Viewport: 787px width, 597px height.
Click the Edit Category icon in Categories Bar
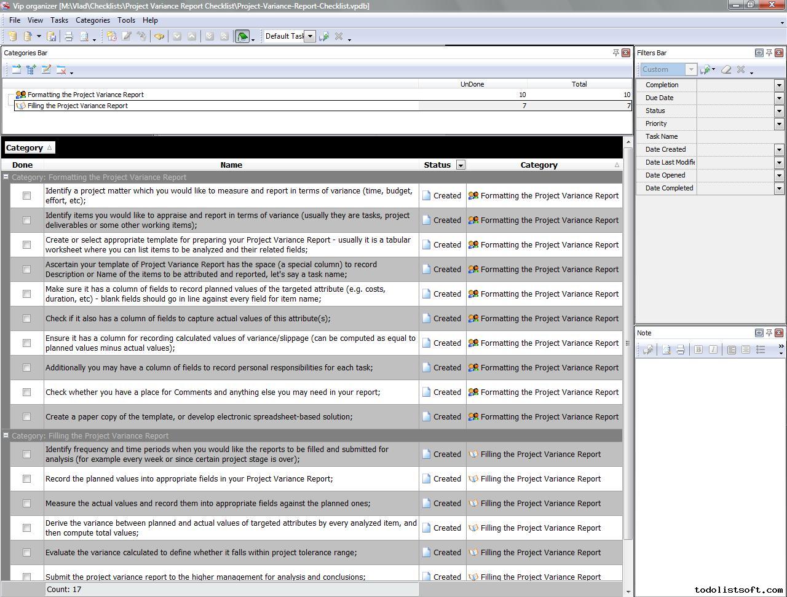[46, 70]
